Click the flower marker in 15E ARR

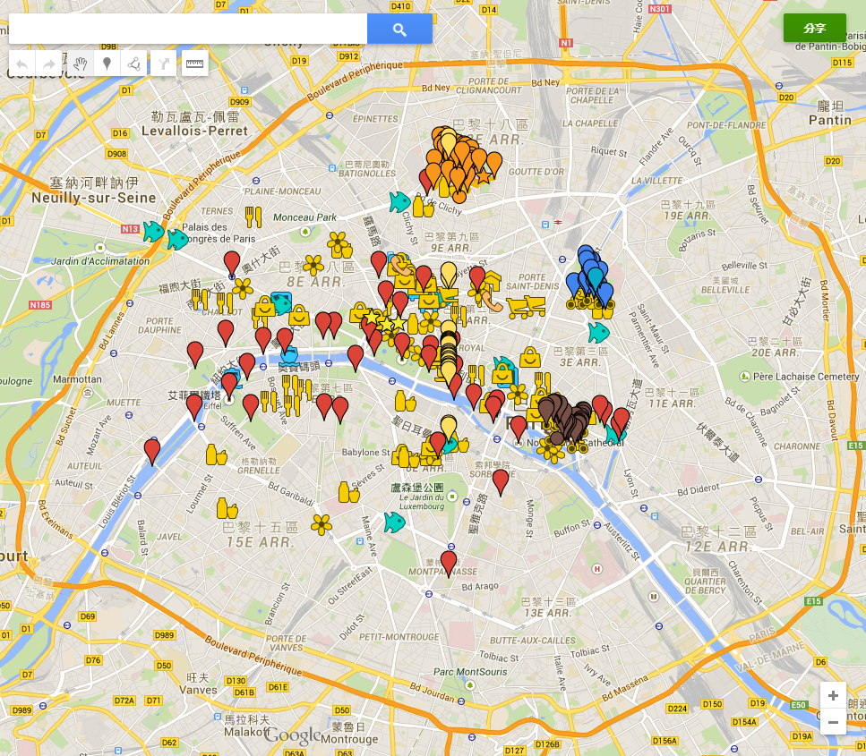321,525
